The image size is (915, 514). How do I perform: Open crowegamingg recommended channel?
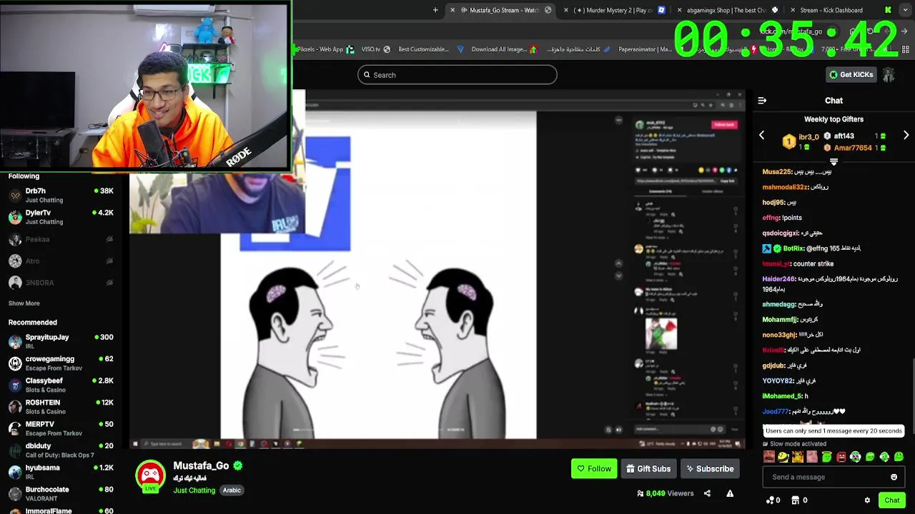pyautogui.click(x=61, y=363)
